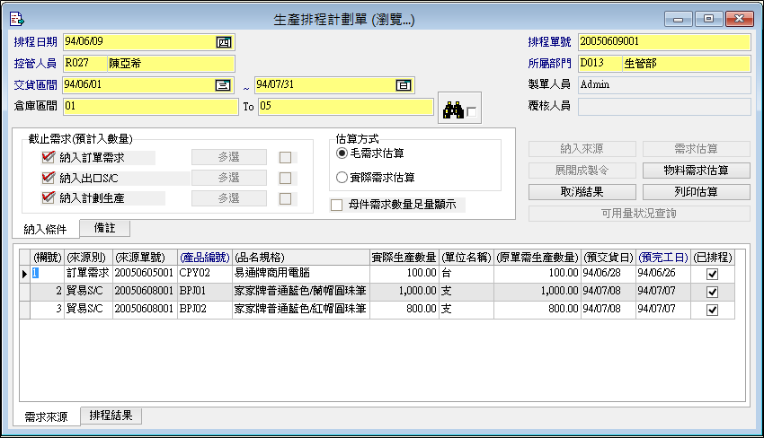
Task: Switch to the 排程結果 tab
Action: pos(111,416)
